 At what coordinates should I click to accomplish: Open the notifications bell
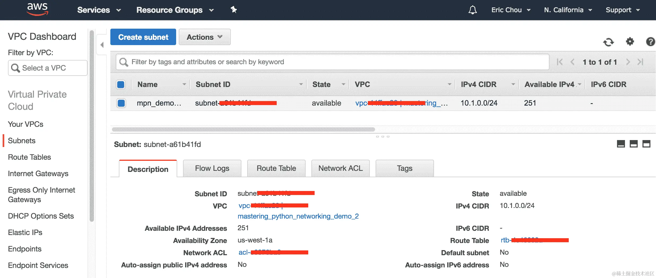click(472, 10)
